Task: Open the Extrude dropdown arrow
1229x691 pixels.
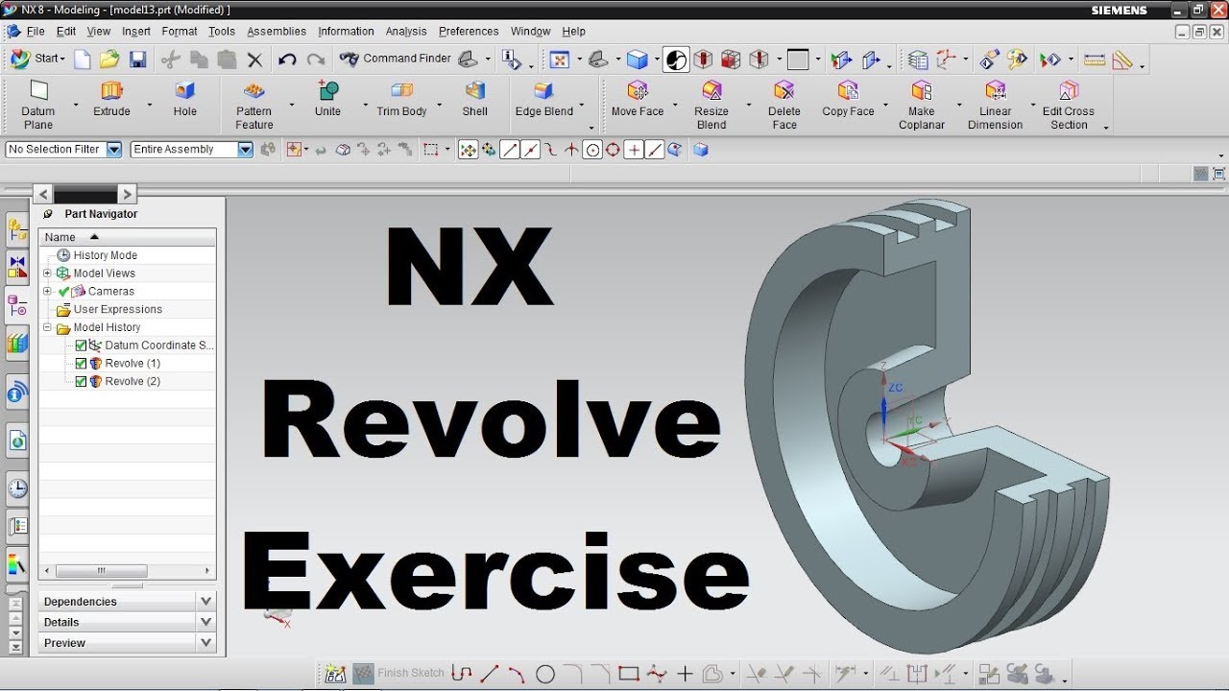Action: tap(150, 106)
